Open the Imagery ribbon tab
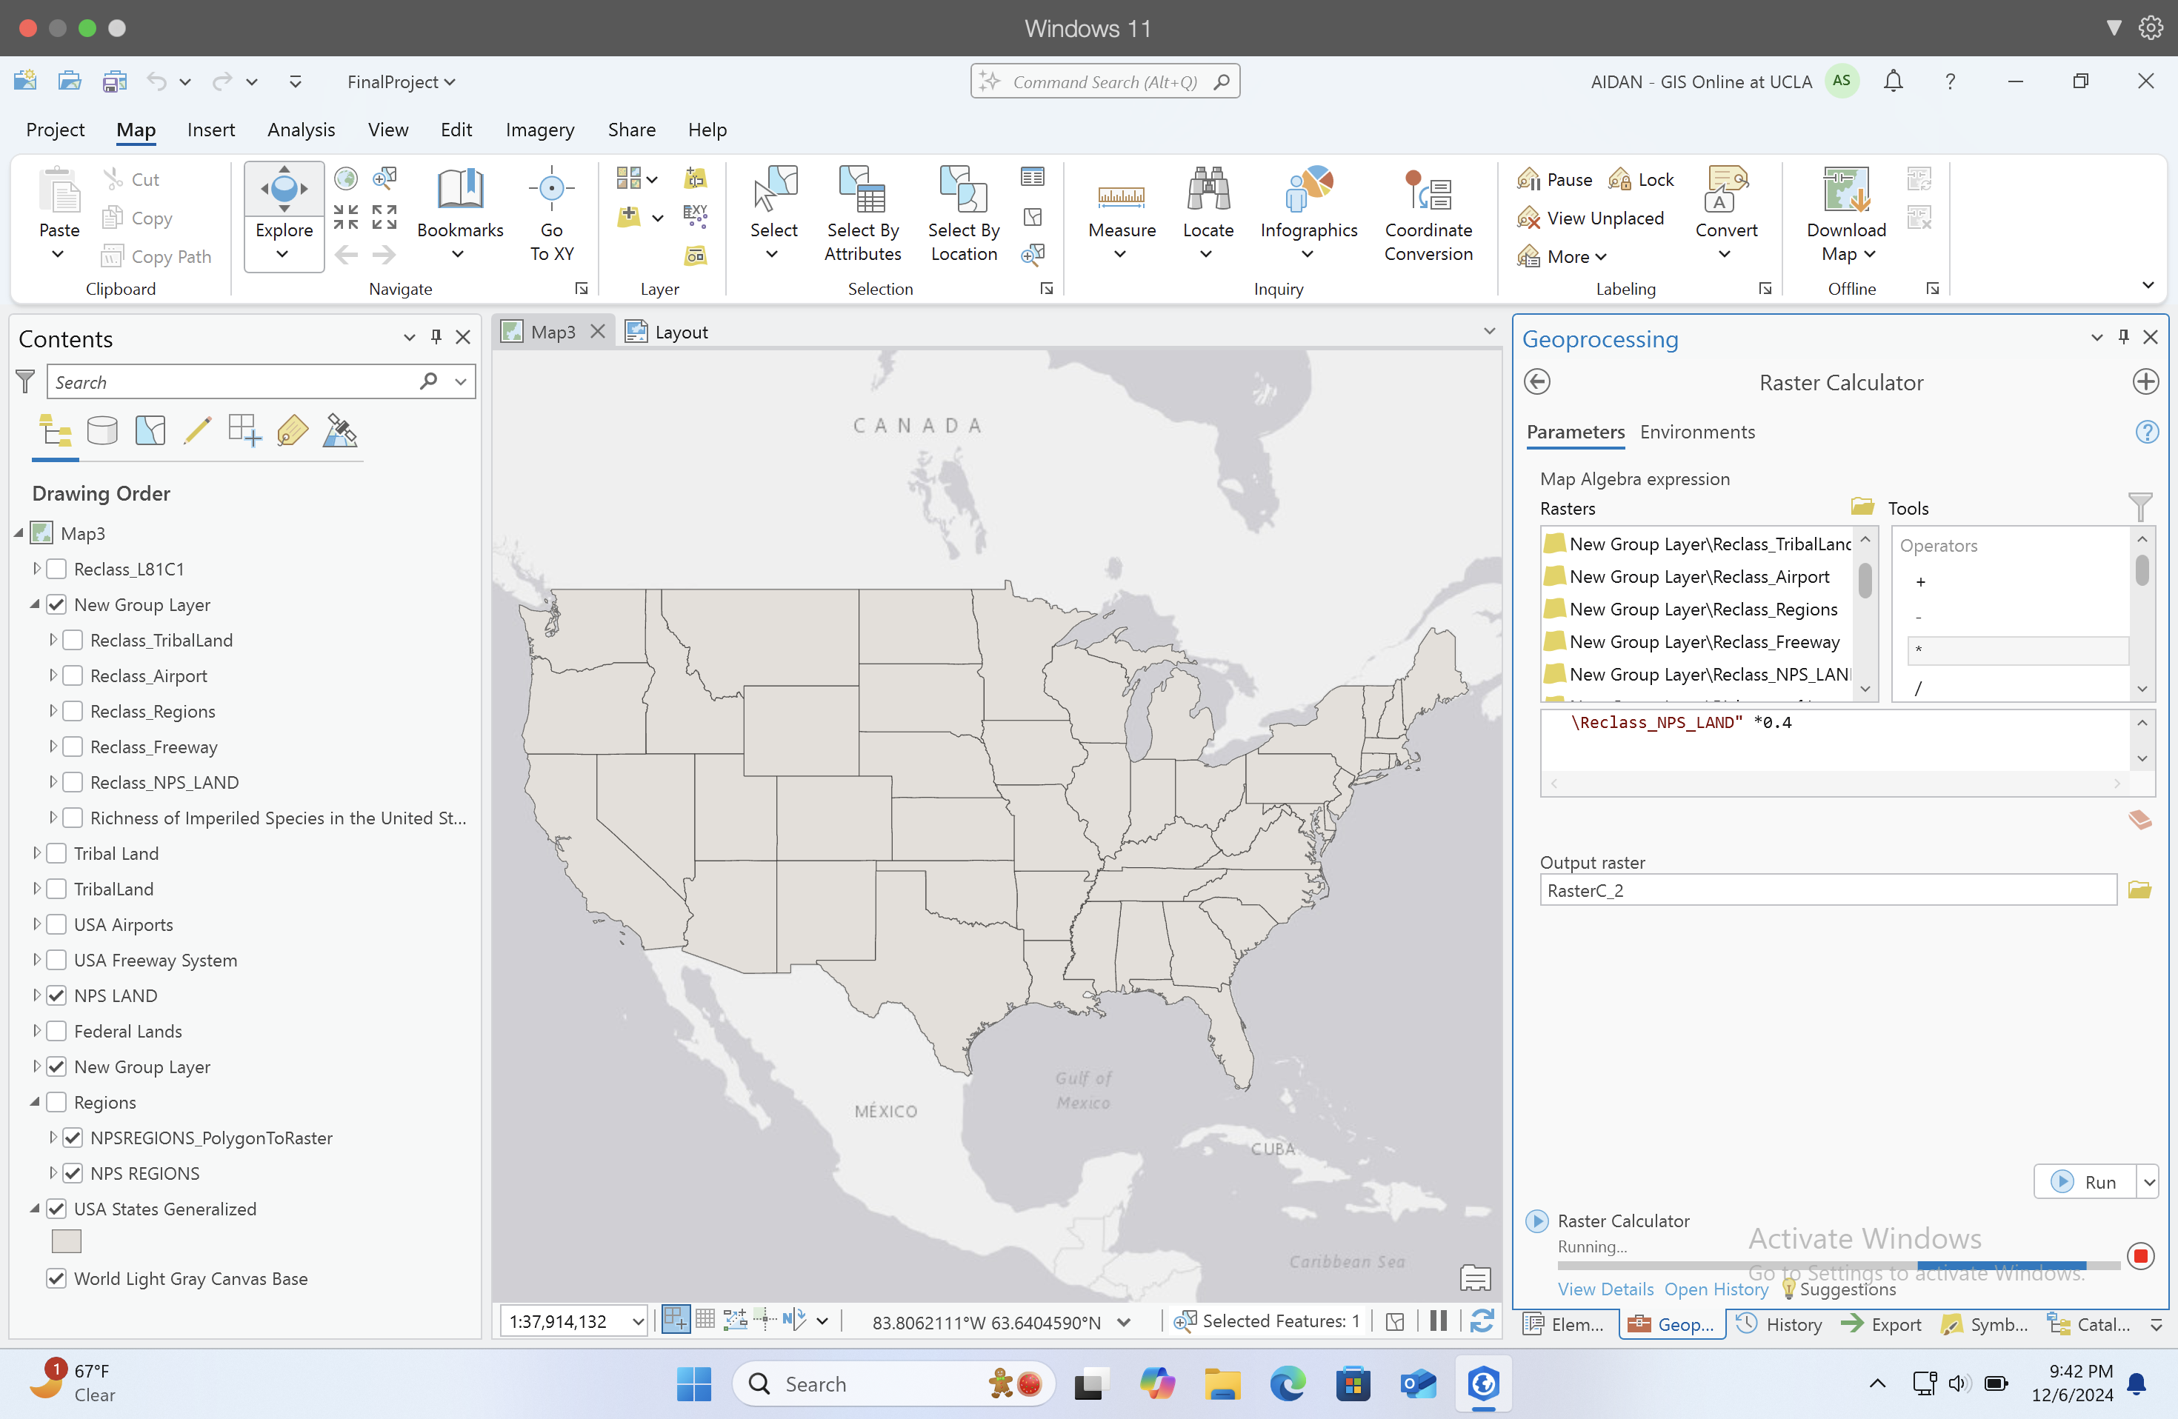Image resolution: width=2178 pixels, height=1419 pixels. pyautogui.click(x=540, y=130)
